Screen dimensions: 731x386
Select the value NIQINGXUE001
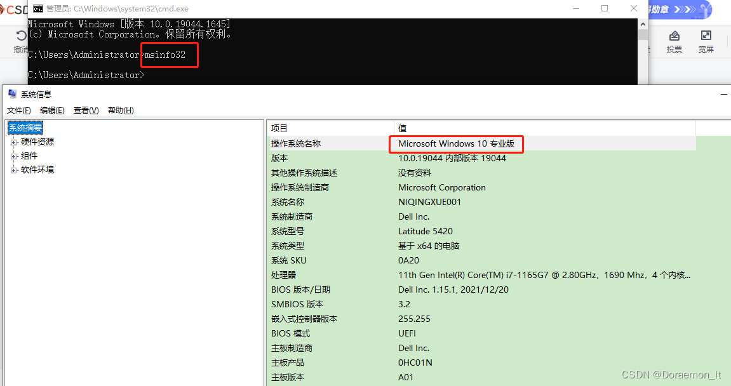(429, 202)
